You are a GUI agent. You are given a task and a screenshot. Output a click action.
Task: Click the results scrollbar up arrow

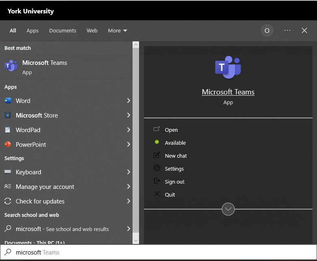pyautogui.click(x=136, y=45)
